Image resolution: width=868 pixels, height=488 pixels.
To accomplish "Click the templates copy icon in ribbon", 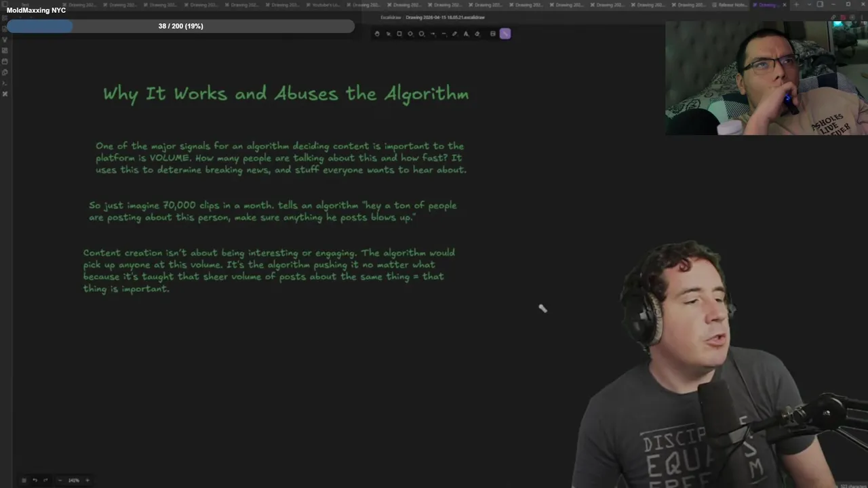I will click(x=5, y=72).
